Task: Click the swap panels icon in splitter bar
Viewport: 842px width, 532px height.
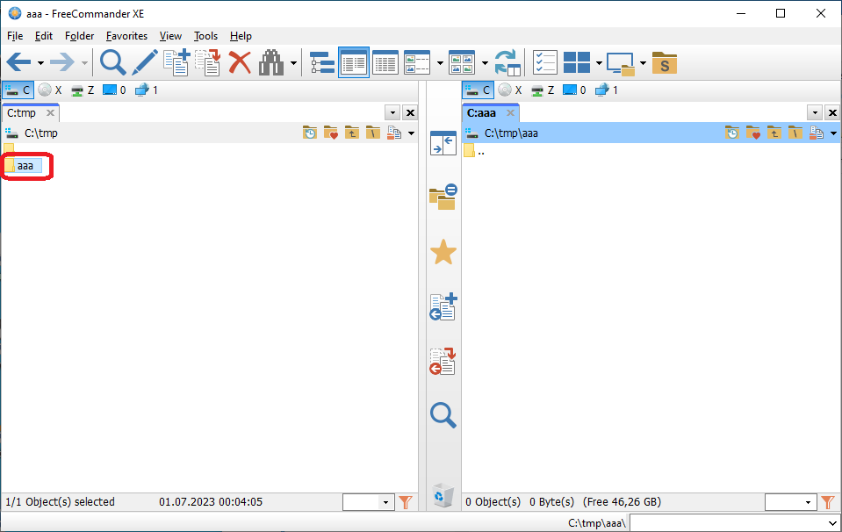Action: [443, 144]
